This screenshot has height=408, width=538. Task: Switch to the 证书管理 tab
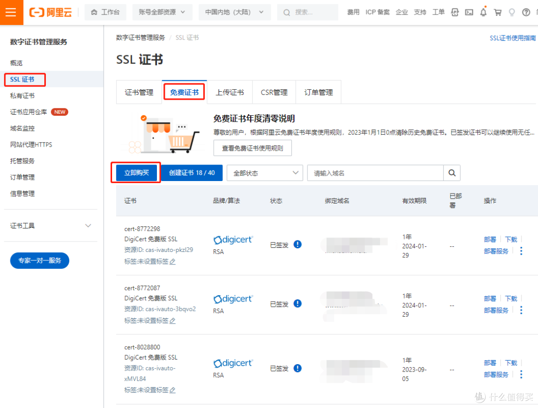(139, 92)
